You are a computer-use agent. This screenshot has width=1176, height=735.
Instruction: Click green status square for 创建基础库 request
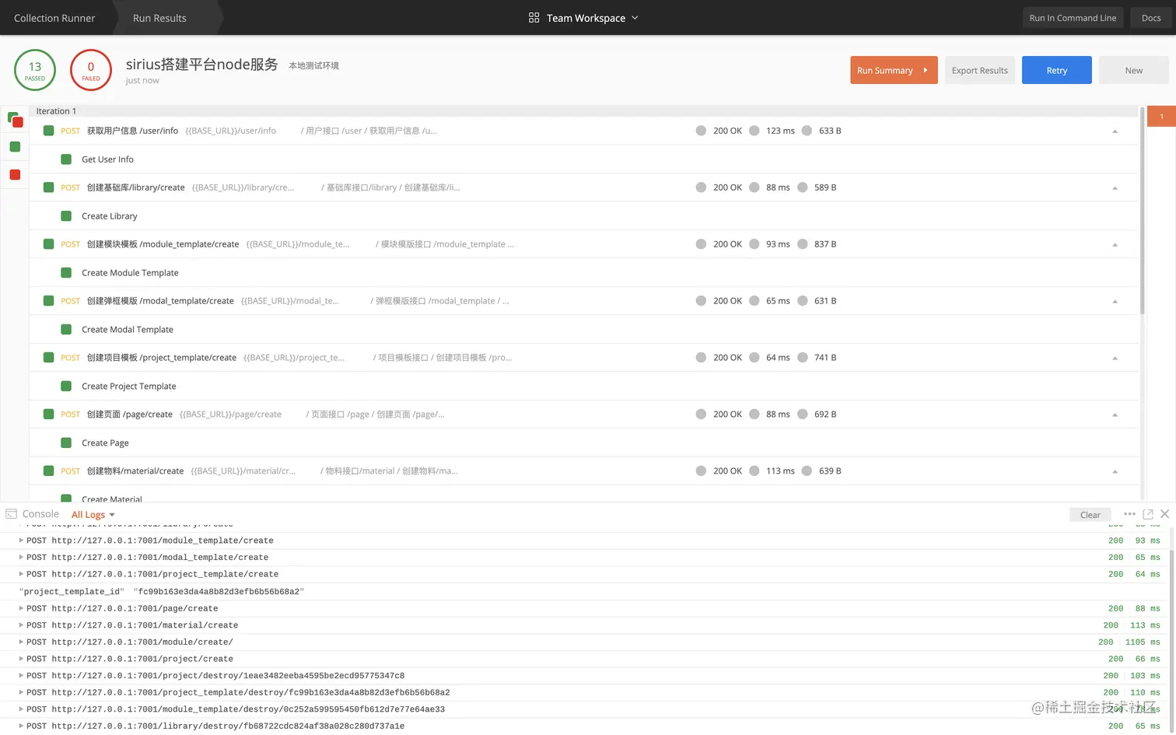tap(48, 187)
